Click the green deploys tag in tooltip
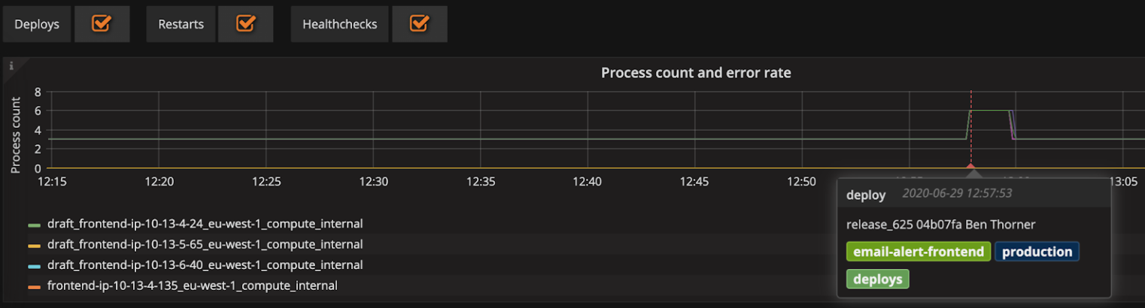The image size is (1145, 308). tap(877, 279)
